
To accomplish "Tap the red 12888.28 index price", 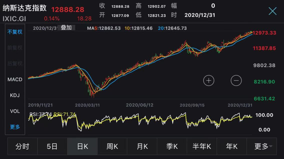I will coord(68,9).
